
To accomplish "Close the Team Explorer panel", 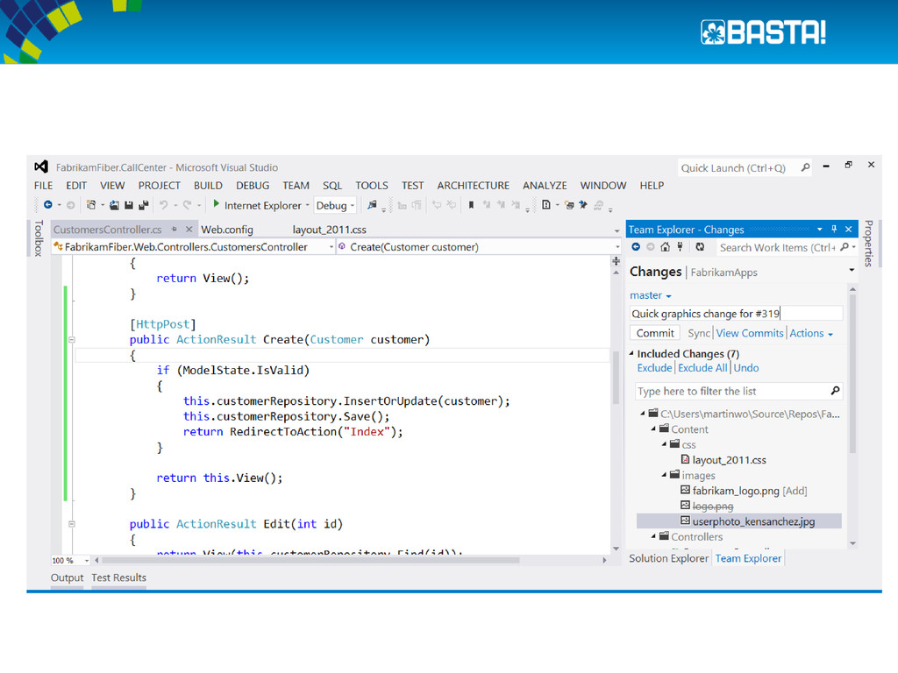I will click(849, 229).
